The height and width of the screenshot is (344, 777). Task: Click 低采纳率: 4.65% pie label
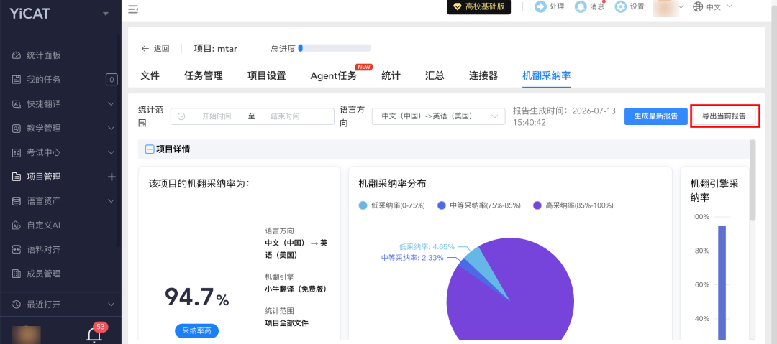coord(427,246)
